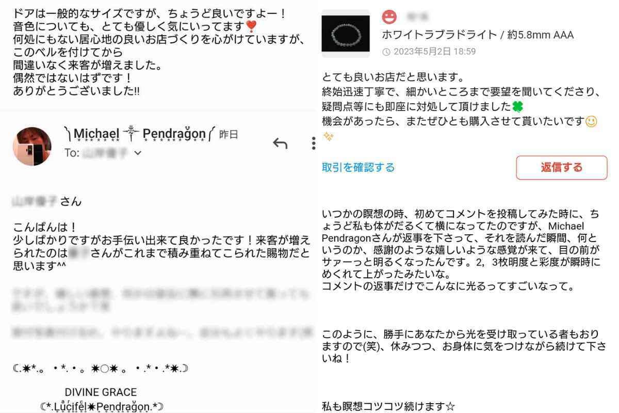Click the clock icon beside the review date
619x413 pixels.
(386, 52)
